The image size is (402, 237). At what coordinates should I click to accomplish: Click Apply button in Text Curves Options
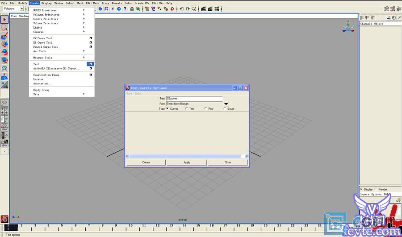click(x=187, y=162)
